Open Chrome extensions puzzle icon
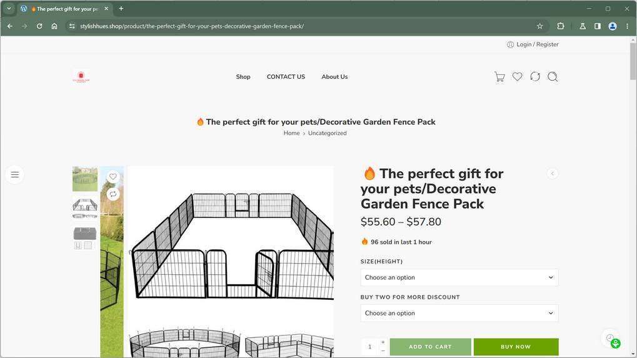Viewport: 637px width, 358px height. 560,26
